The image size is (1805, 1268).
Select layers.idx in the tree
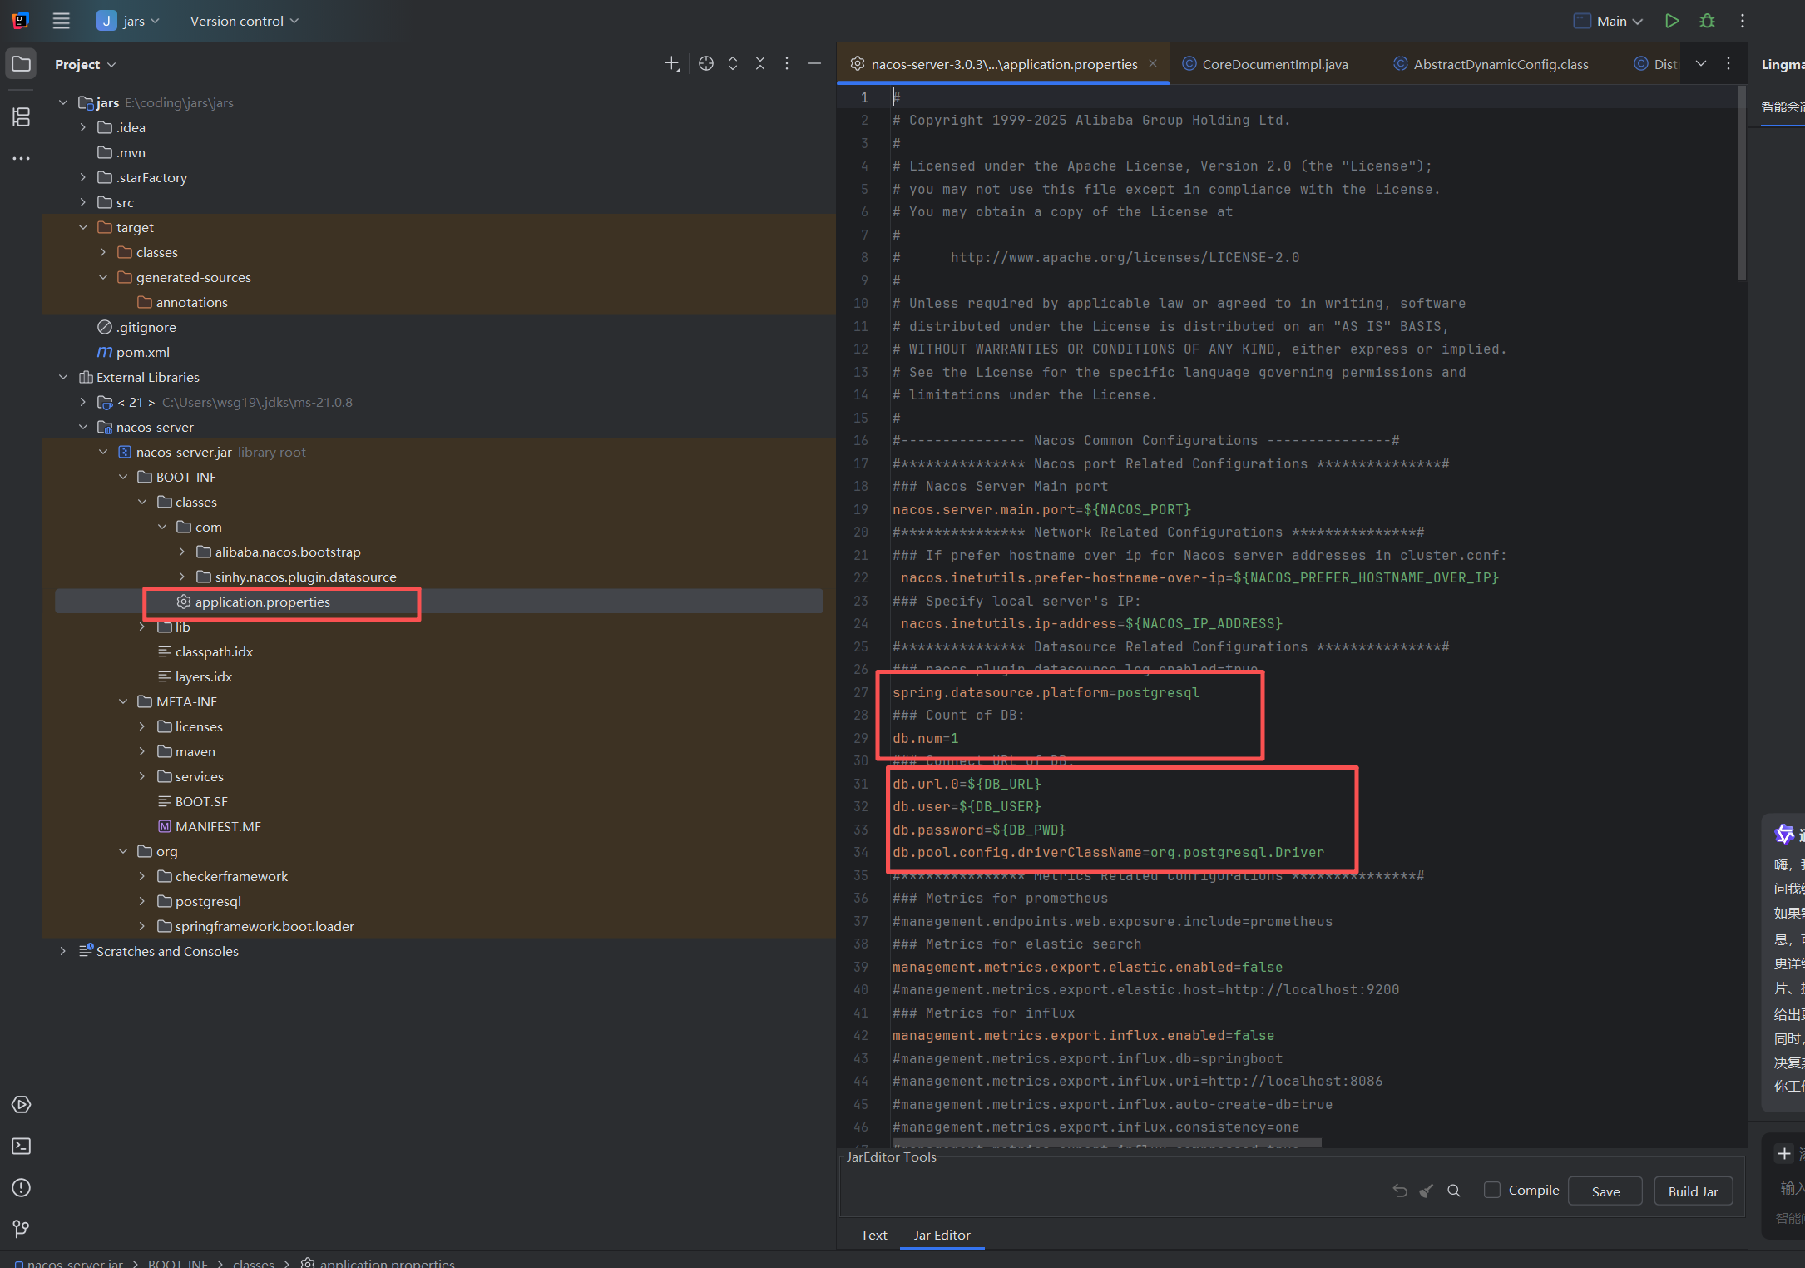[x=204, y=676]
